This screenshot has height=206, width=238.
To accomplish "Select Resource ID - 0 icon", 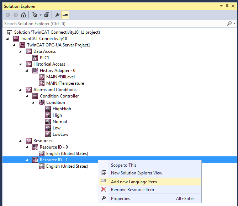I will pyautogui.click(x=35, y=147).
